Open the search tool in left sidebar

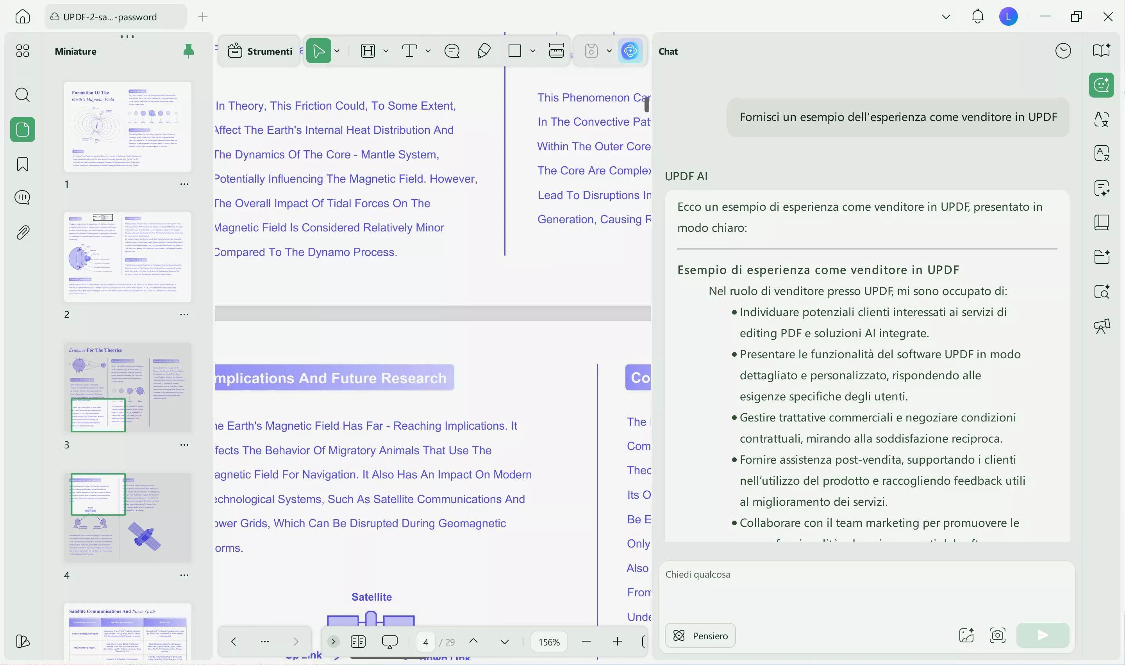(x=22, y=95)
